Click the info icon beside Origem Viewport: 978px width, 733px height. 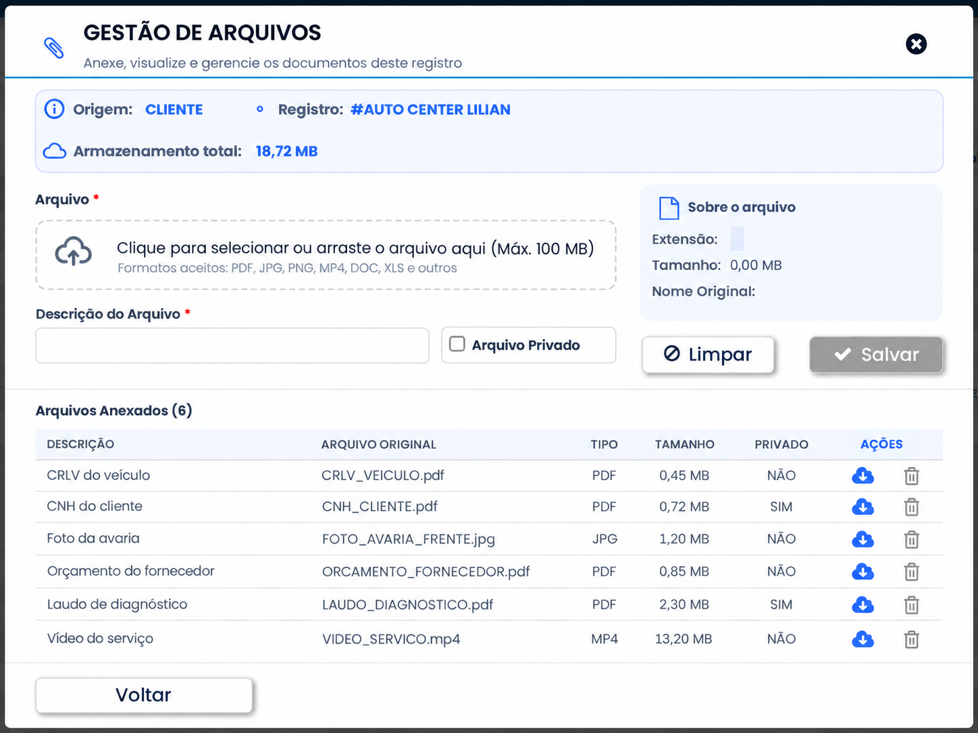pos(54,109)
